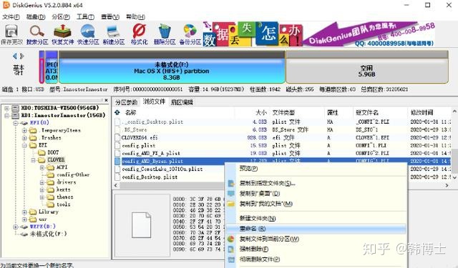This screenshot has height=268, width=458.
Task: Switch to the 扇区编辑 tab
Action: [x=182, y=102]
